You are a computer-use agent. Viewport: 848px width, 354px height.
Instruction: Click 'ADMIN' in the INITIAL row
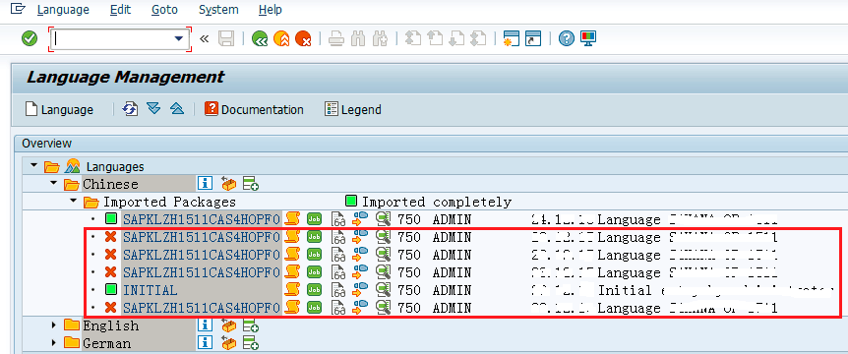coord(452,291)
